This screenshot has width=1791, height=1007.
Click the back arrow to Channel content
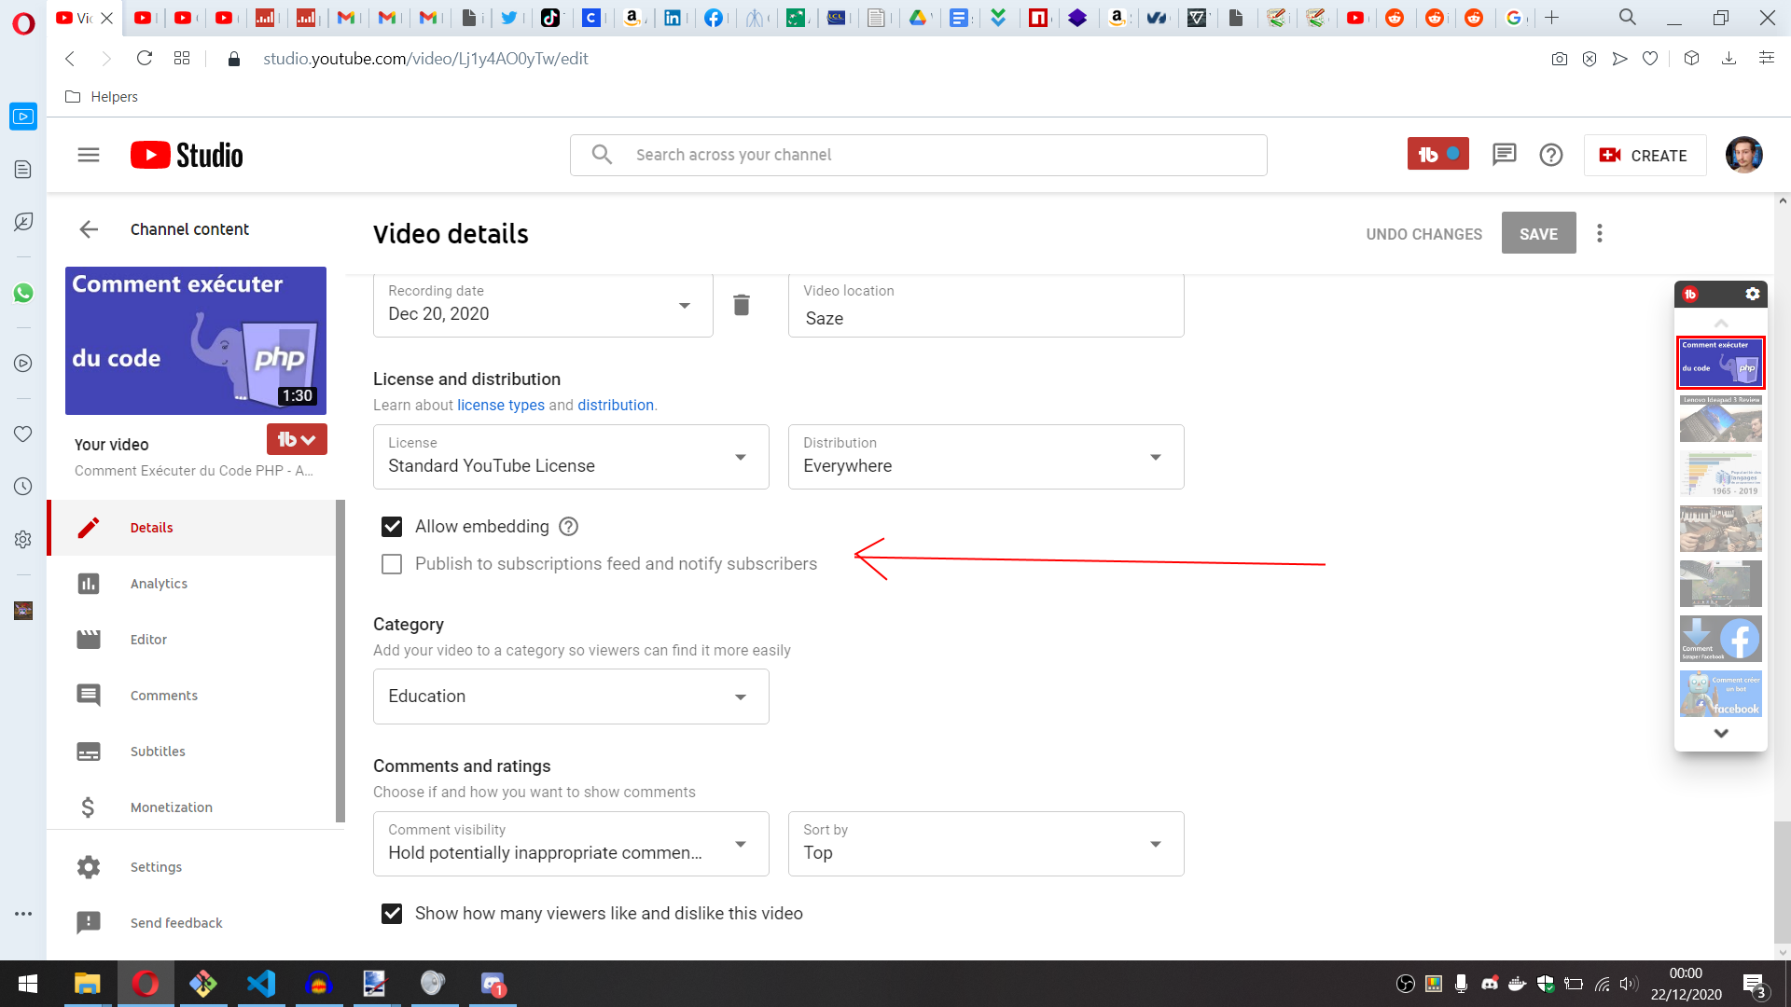pyautogui.click(x=89, y=229)
